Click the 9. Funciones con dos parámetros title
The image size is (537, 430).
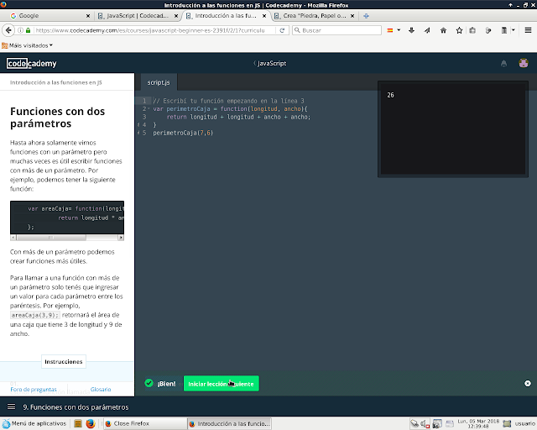(76, 407)
